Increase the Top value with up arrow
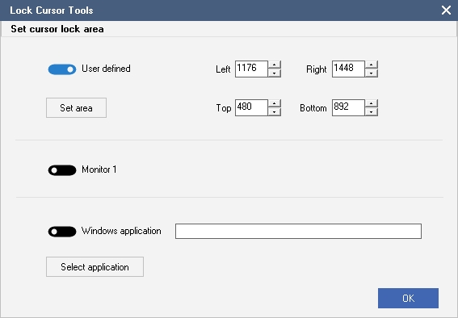Image resolution: width=458 pixels, height=318 pixels. point(275,103)
